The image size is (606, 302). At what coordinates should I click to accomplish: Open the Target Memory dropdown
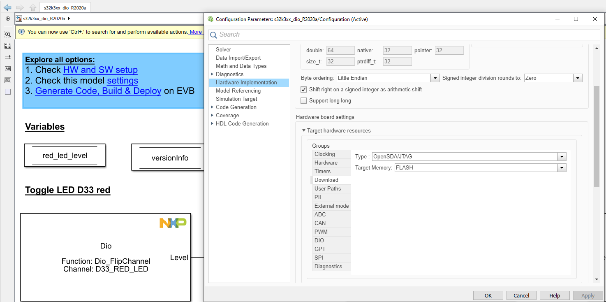pyautogui.click(x=562, y=167)
